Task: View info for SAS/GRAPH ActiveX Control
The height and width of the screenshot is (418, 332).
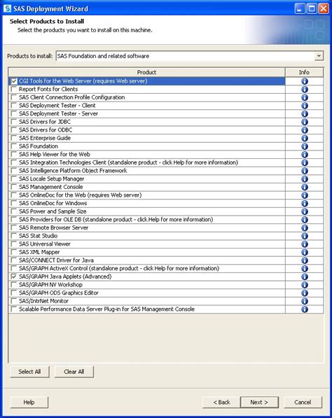Action: pyautogui.click(x=305, y=268)
